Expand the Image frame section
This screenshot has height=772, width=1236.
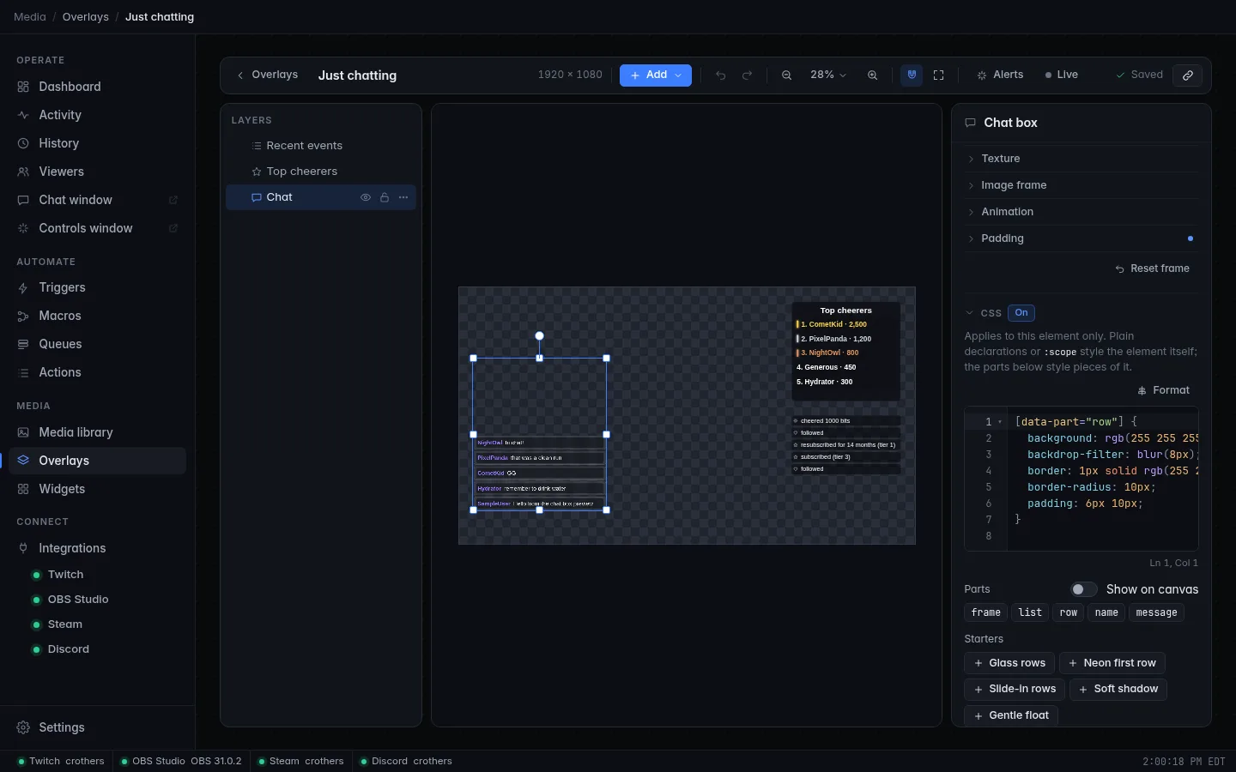tap(1081, 185)
